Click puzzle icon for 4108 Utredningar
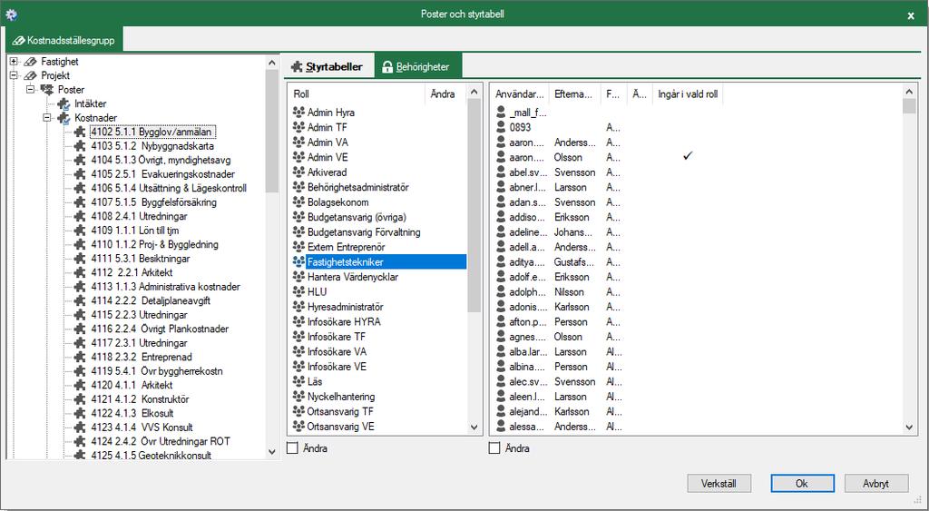The image size is (929, 511). coord(80,216)
